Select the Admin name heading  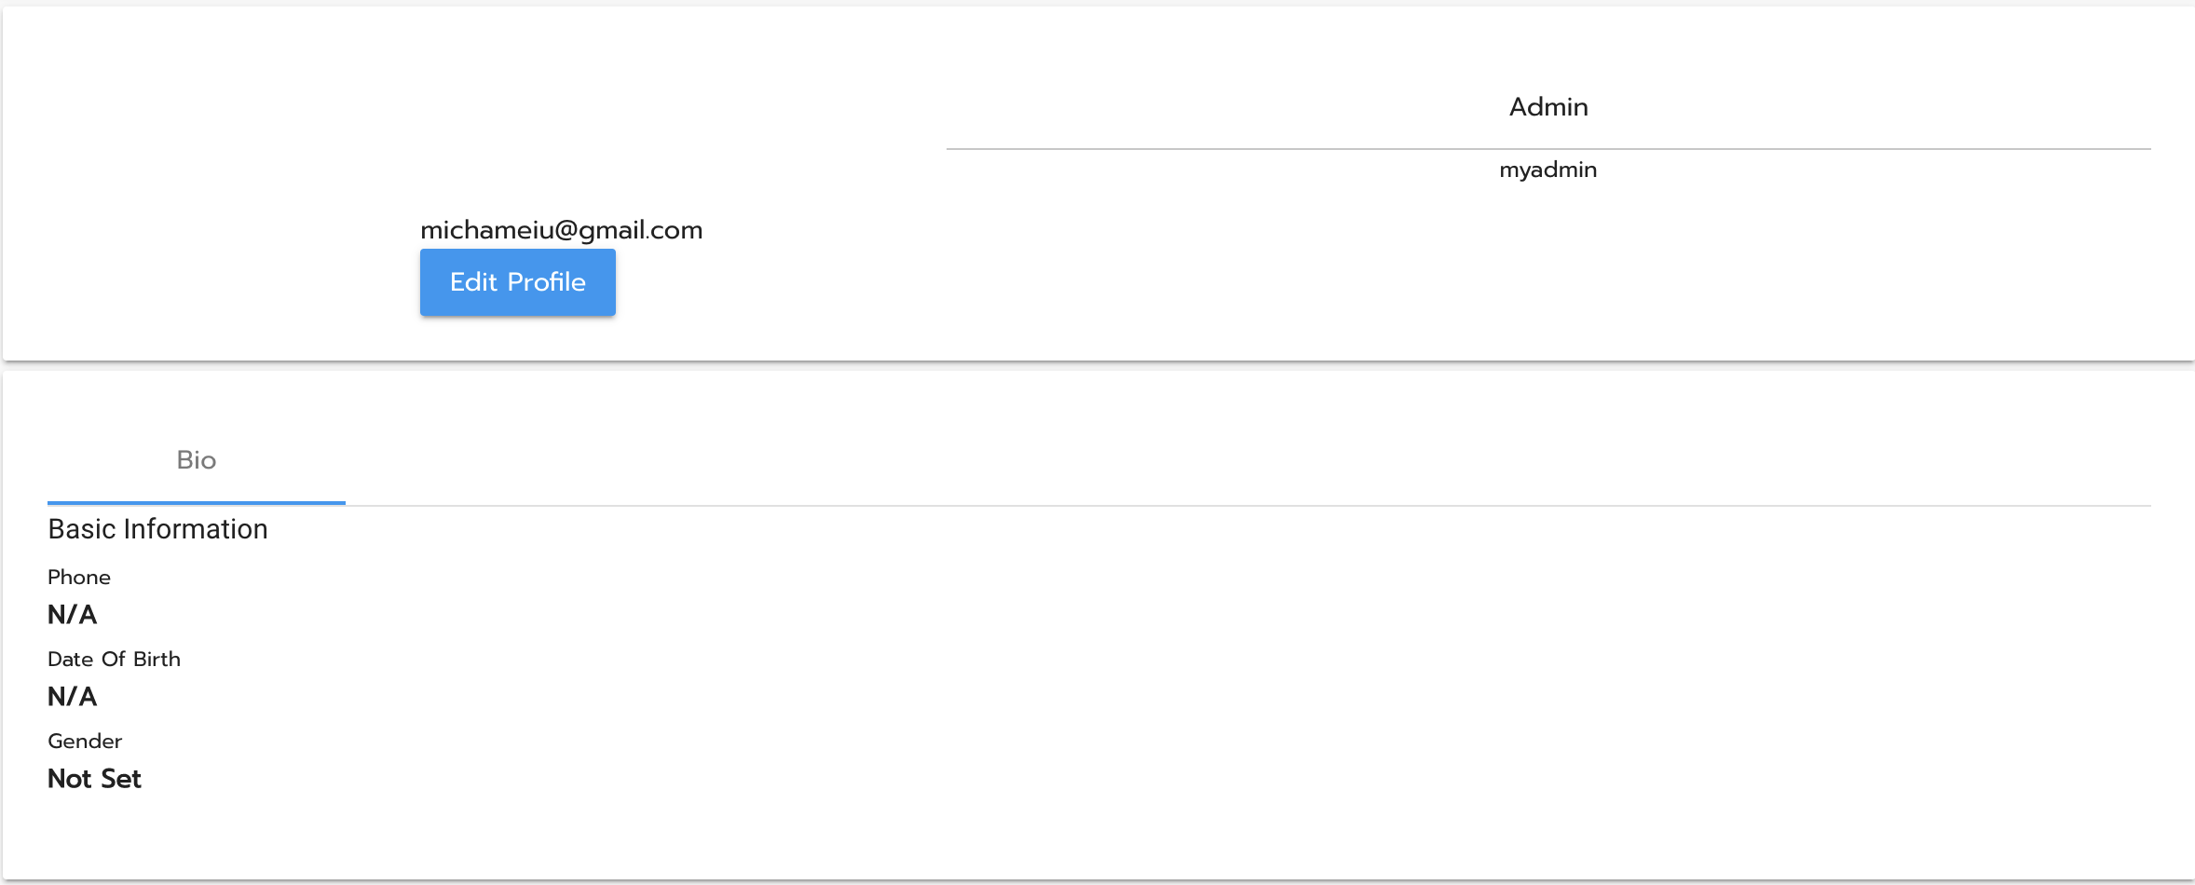coord(1547,107)
